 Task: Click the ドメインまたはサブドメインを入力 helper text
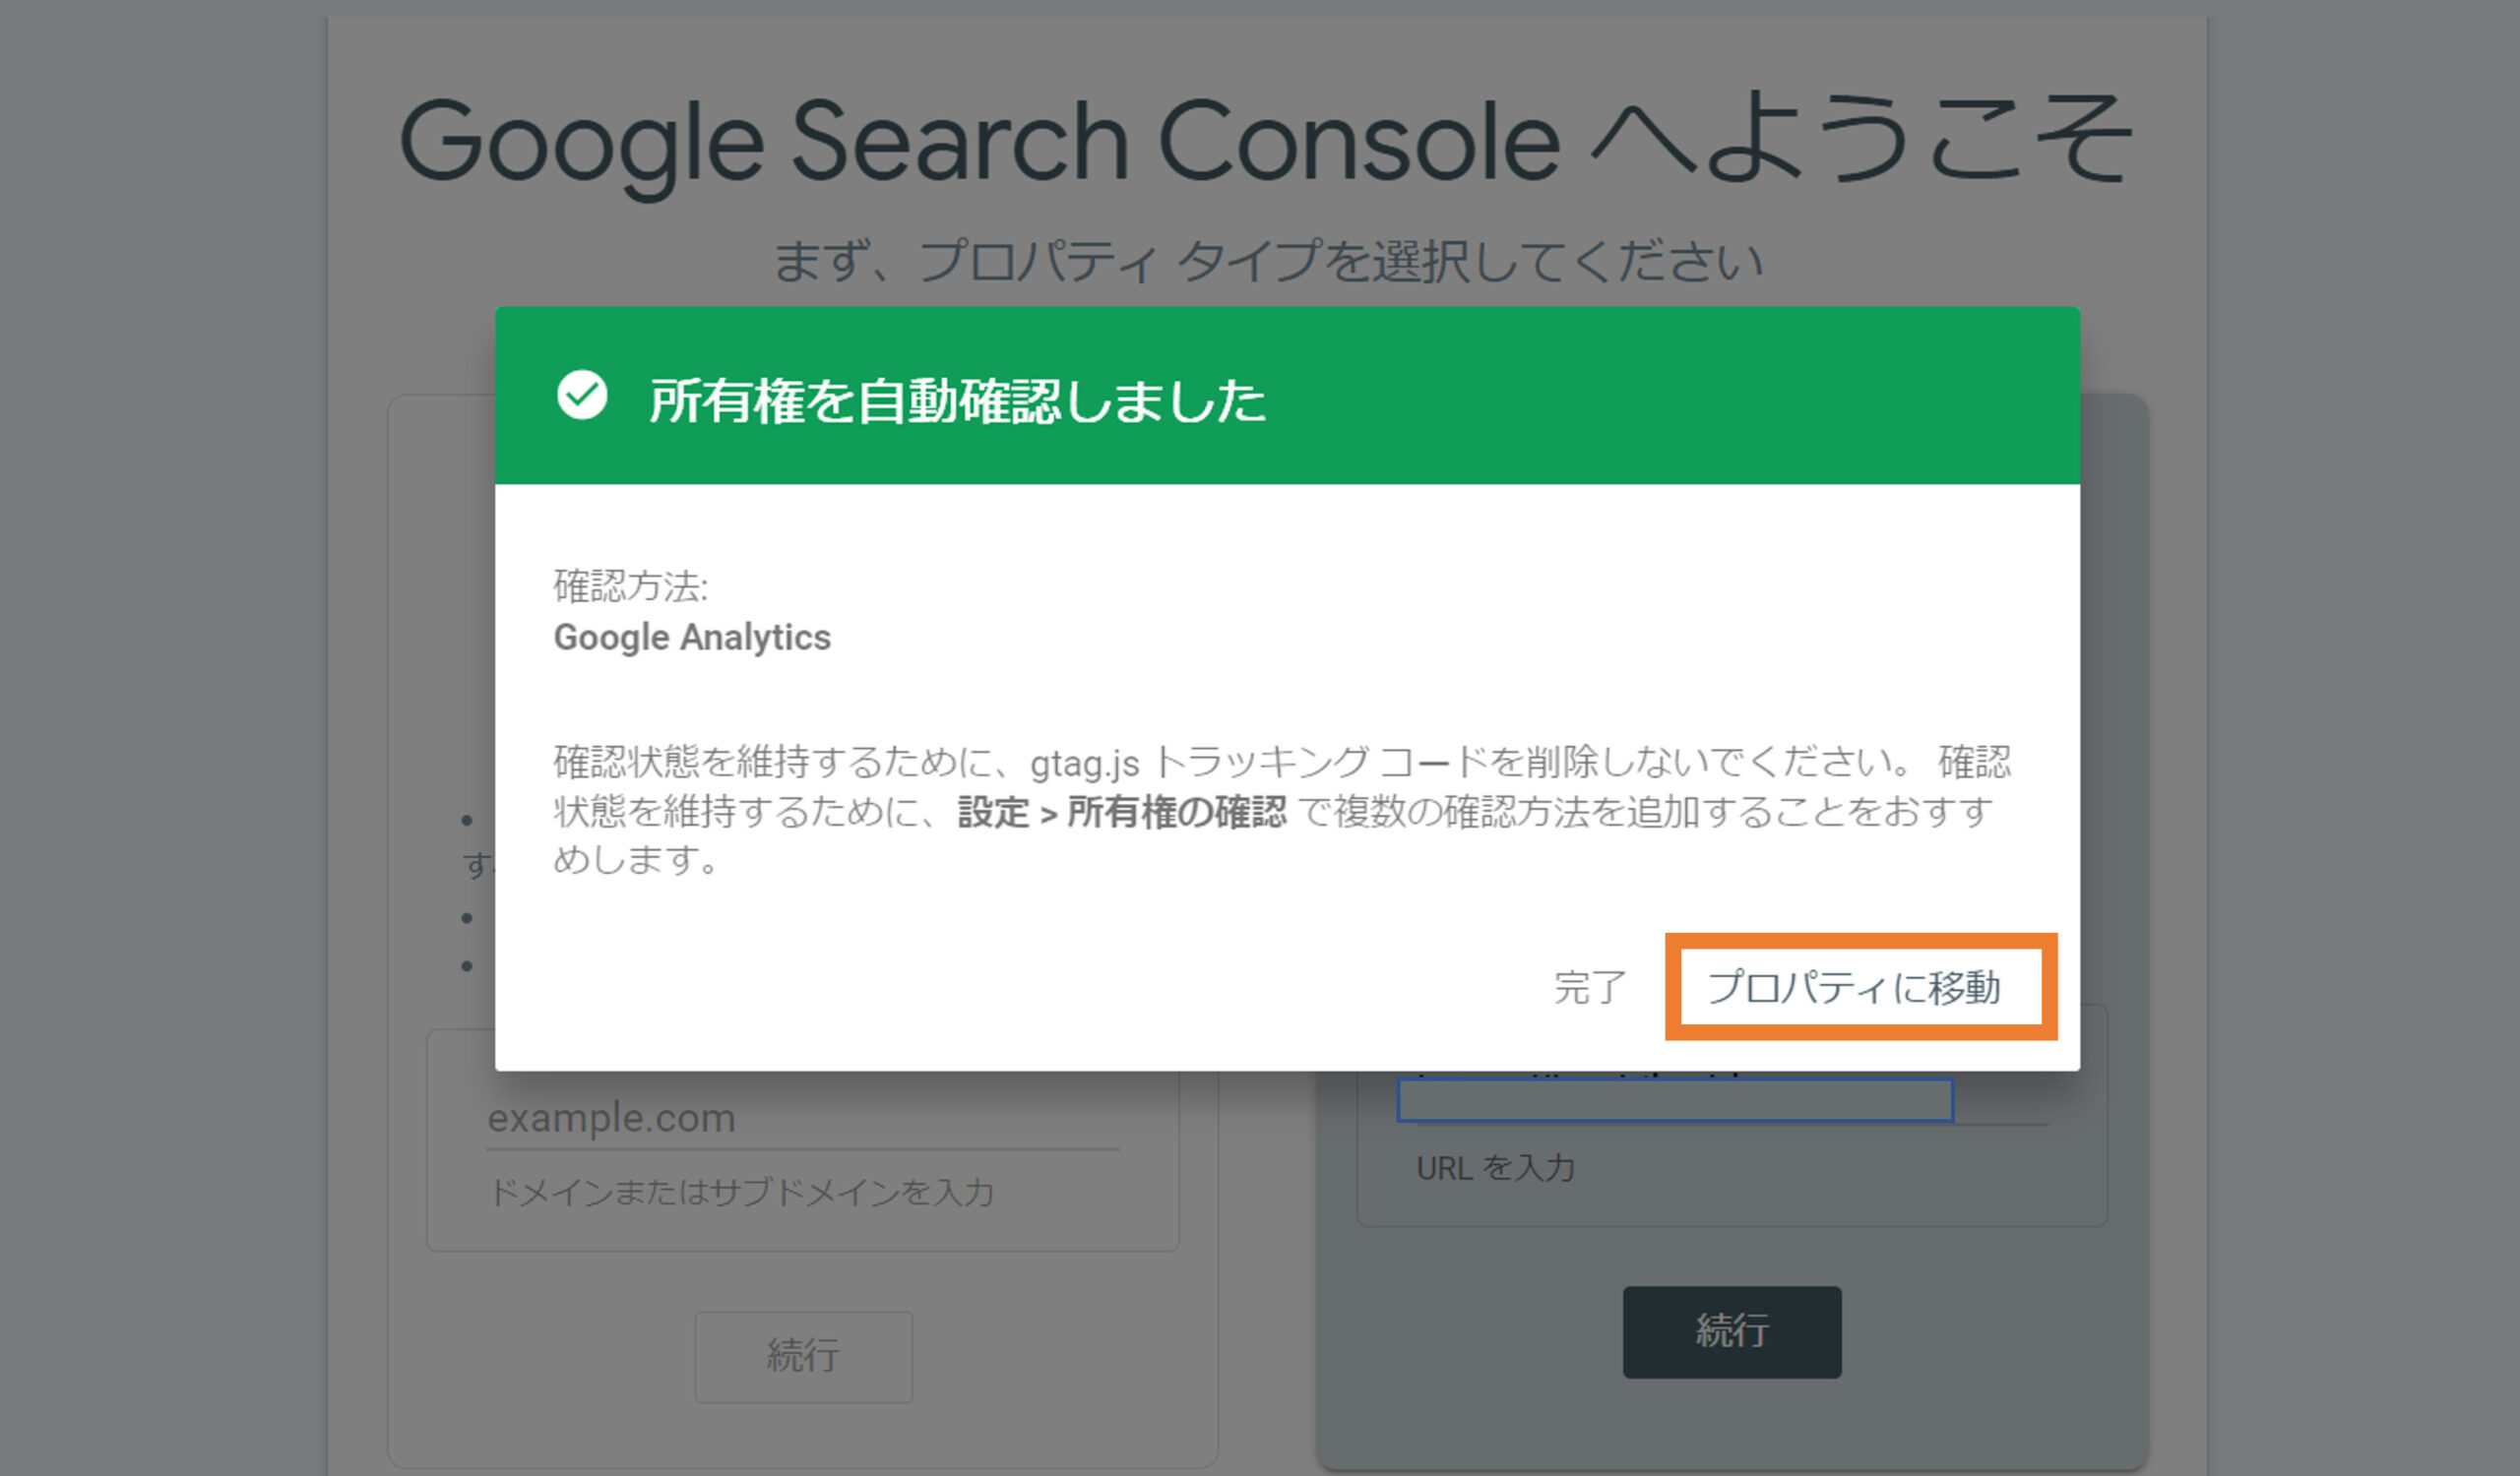pos(740,1193)
